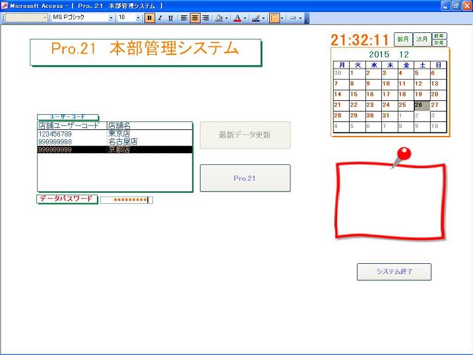Viewport: 473px width, 355px height.
Task: Go to next month with 次月
Action: [422, 39]
